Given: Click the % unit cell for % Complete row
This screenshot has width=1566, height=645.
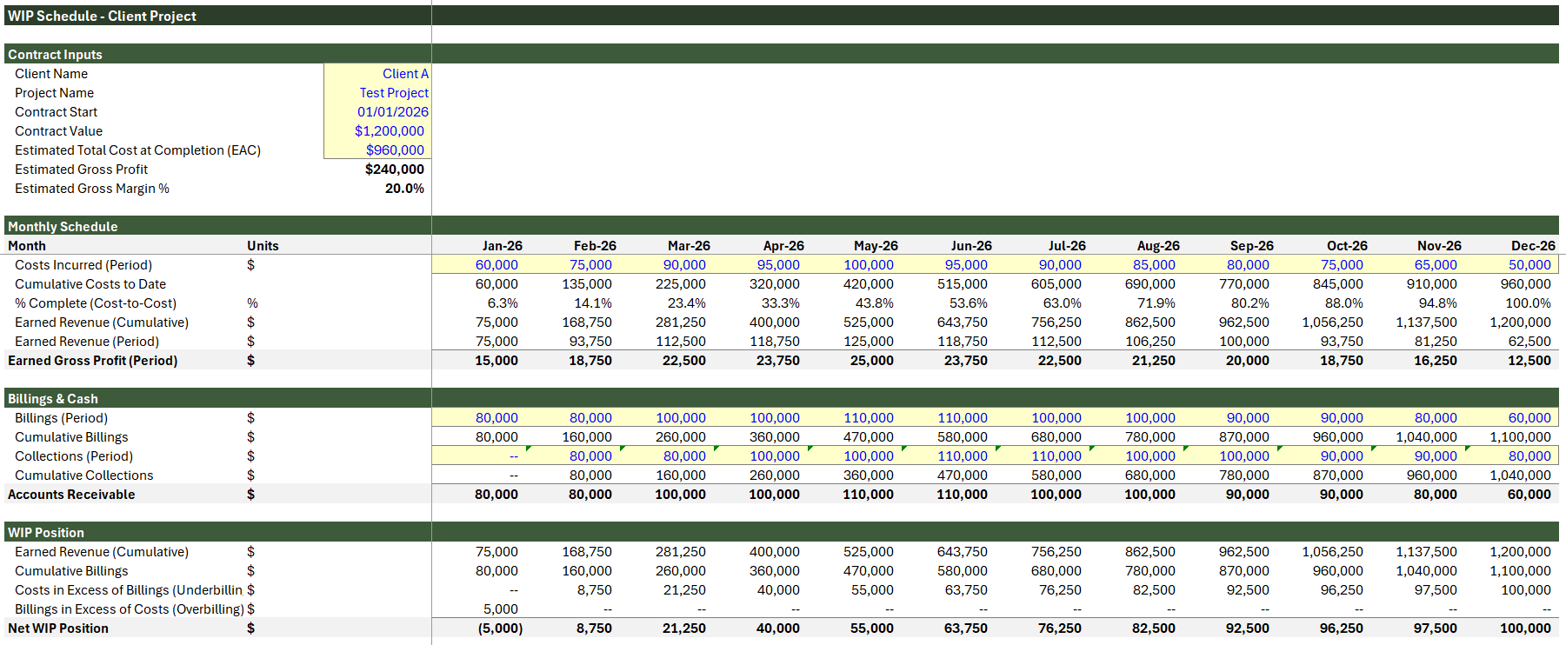Looking at the screenshot, I should click(x=252, y=303).
